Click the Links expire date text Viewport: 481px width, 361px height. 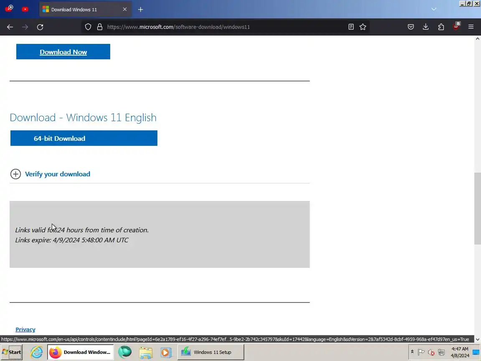click(x=72, y=240)
